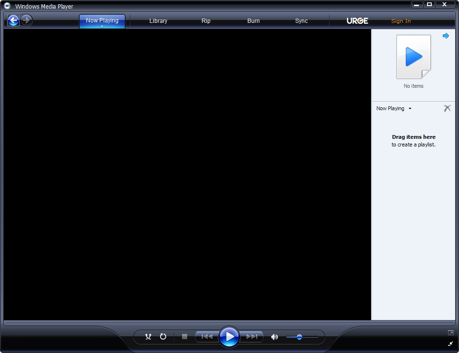Switch to the Rip tab
Image resolution: width=459 pixels, height=353 pixels.
(206, 21)
